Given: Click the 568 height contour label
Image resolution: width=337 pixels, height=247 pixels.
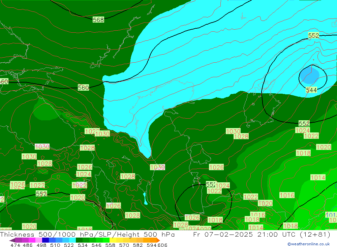Looking at the screenshot, I should tap(98, 20).
